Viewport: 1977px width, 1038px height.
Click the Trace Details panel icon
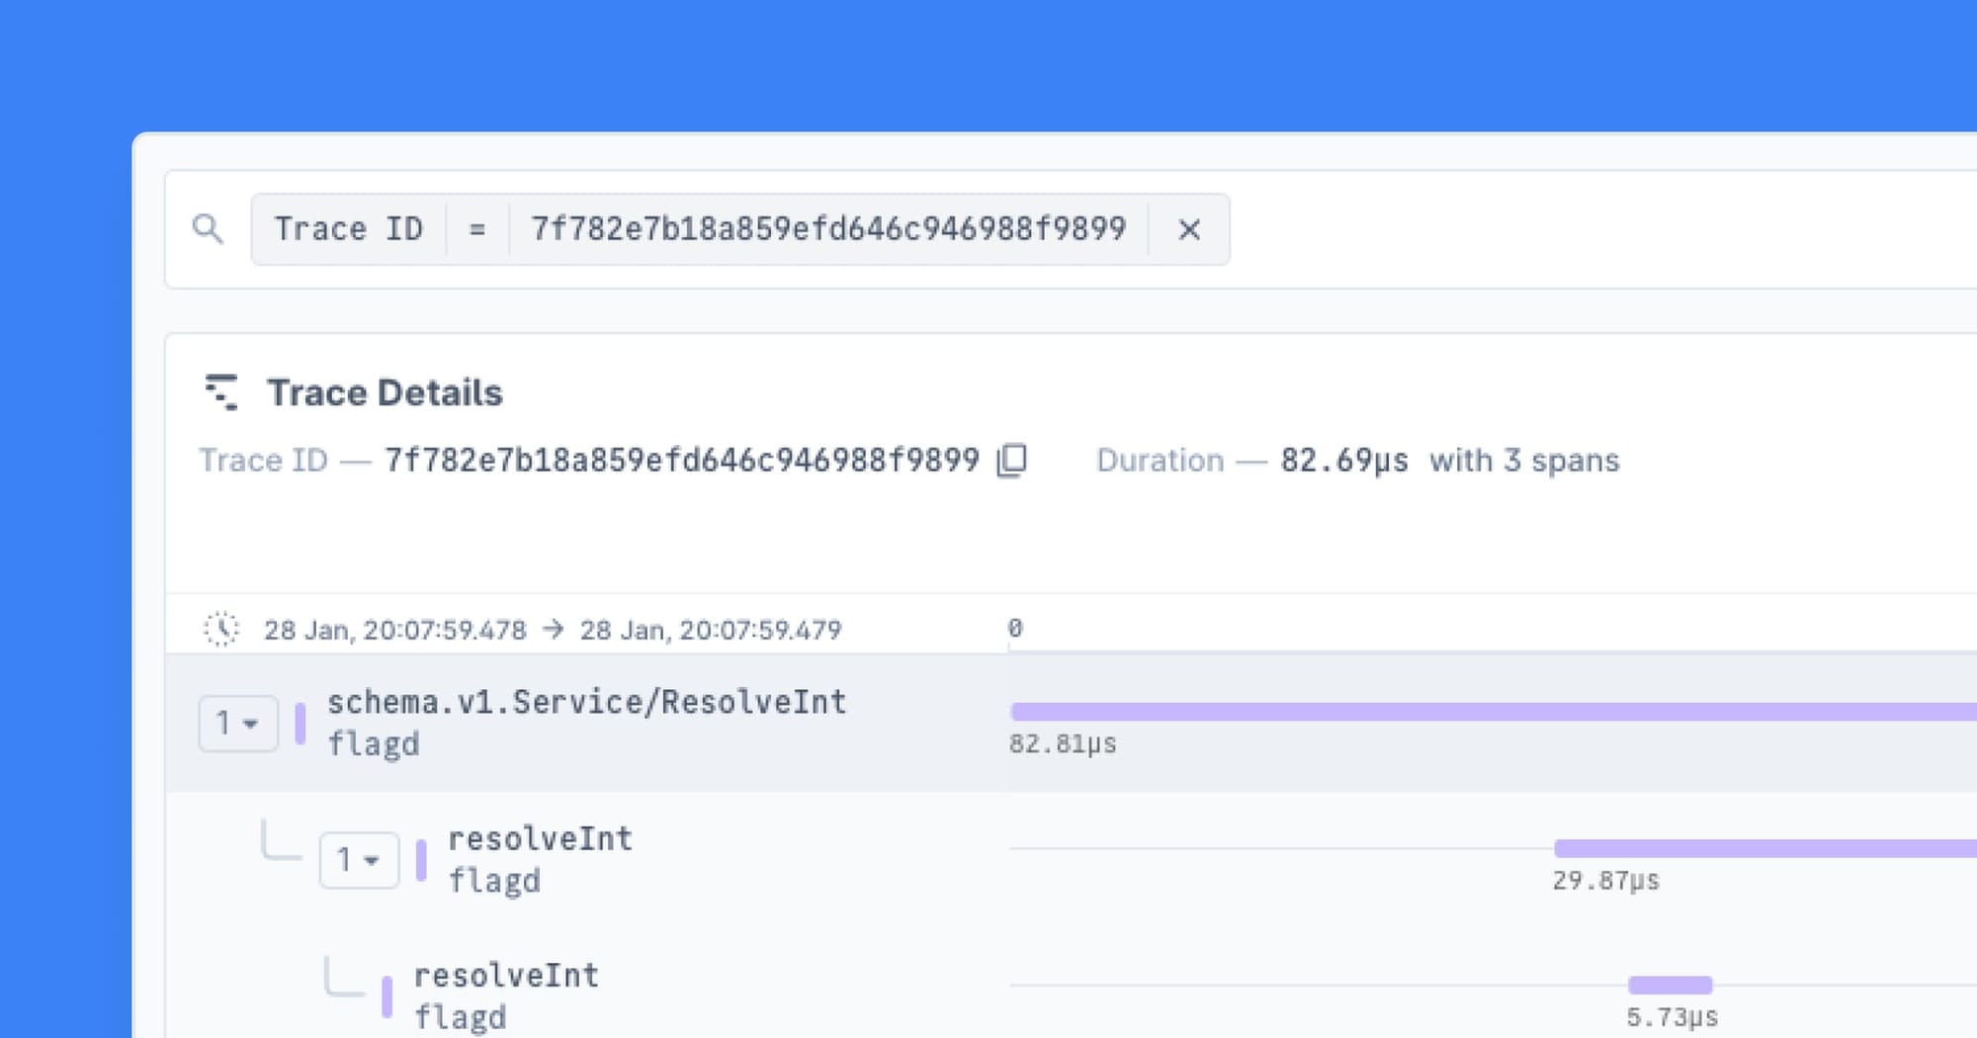point(222,391)
